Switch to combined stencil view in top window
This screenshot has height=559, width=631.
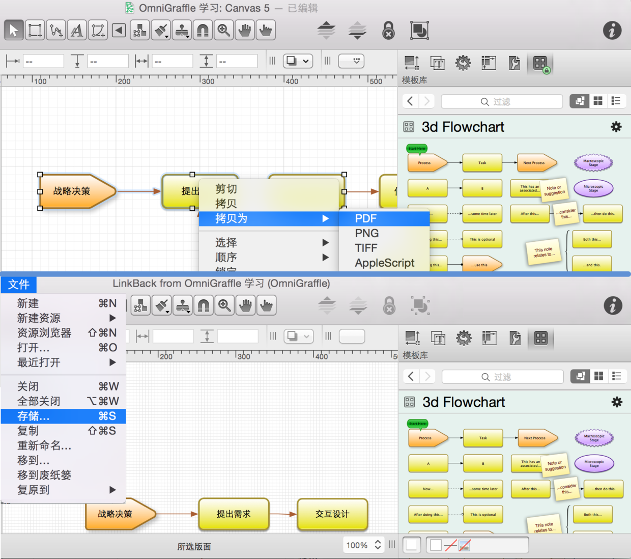pyautogui.click(x=579, y=101)
